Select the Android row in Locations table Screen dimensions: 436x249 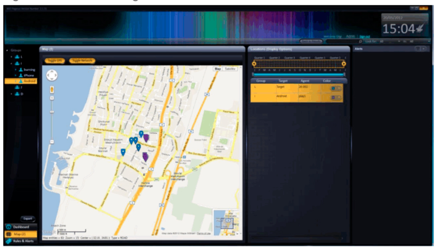tap(296, 98)
